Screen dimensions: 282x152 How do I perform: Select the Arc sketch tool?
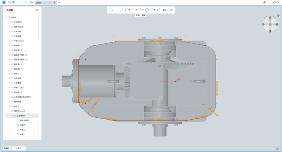(x=140, y=10)
